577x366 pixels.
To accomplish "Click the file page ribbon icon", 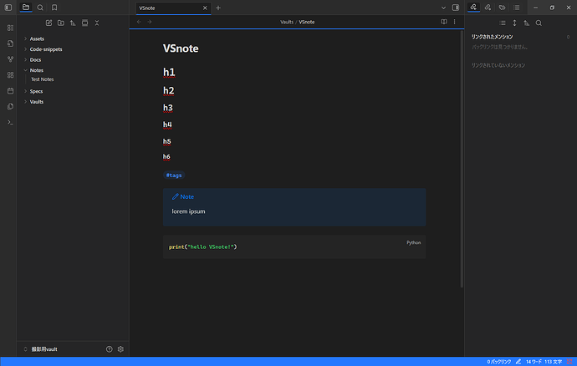I will click(x=10, y=43).
